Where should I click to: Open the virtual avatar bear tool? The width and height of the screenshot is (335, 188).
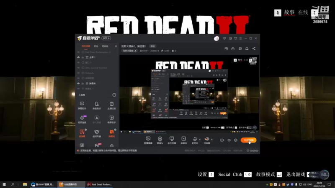point(97,133)
